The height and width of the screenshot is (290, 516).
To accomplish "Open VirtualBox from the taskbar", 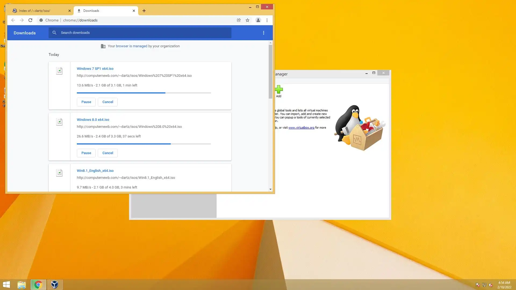I will [55, 285].
